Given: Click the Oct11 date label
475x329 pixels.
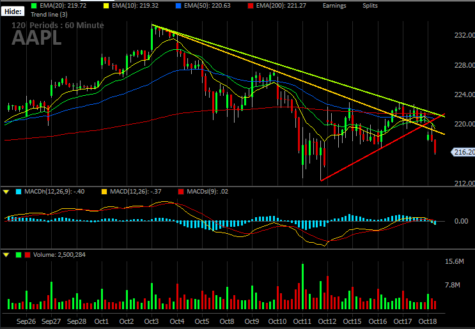Looking at the screenshot, I should [302, 321].
